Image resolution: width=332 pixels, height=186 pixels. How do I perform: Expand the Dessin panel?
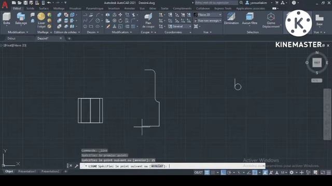(93, 32)
